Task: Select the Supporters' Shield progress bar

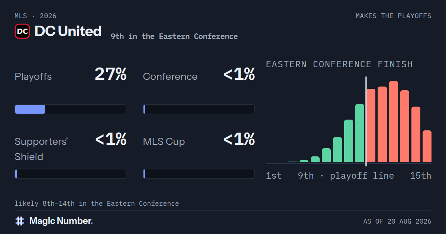Action: click(70, 174)
